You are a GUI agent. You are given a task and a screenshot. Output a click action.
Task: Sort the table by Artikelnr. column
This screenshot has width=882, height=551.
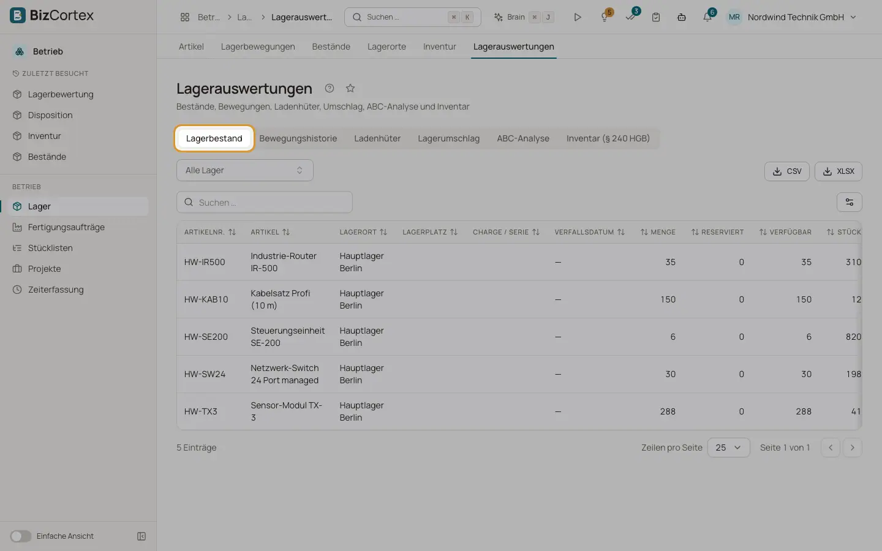210,232
